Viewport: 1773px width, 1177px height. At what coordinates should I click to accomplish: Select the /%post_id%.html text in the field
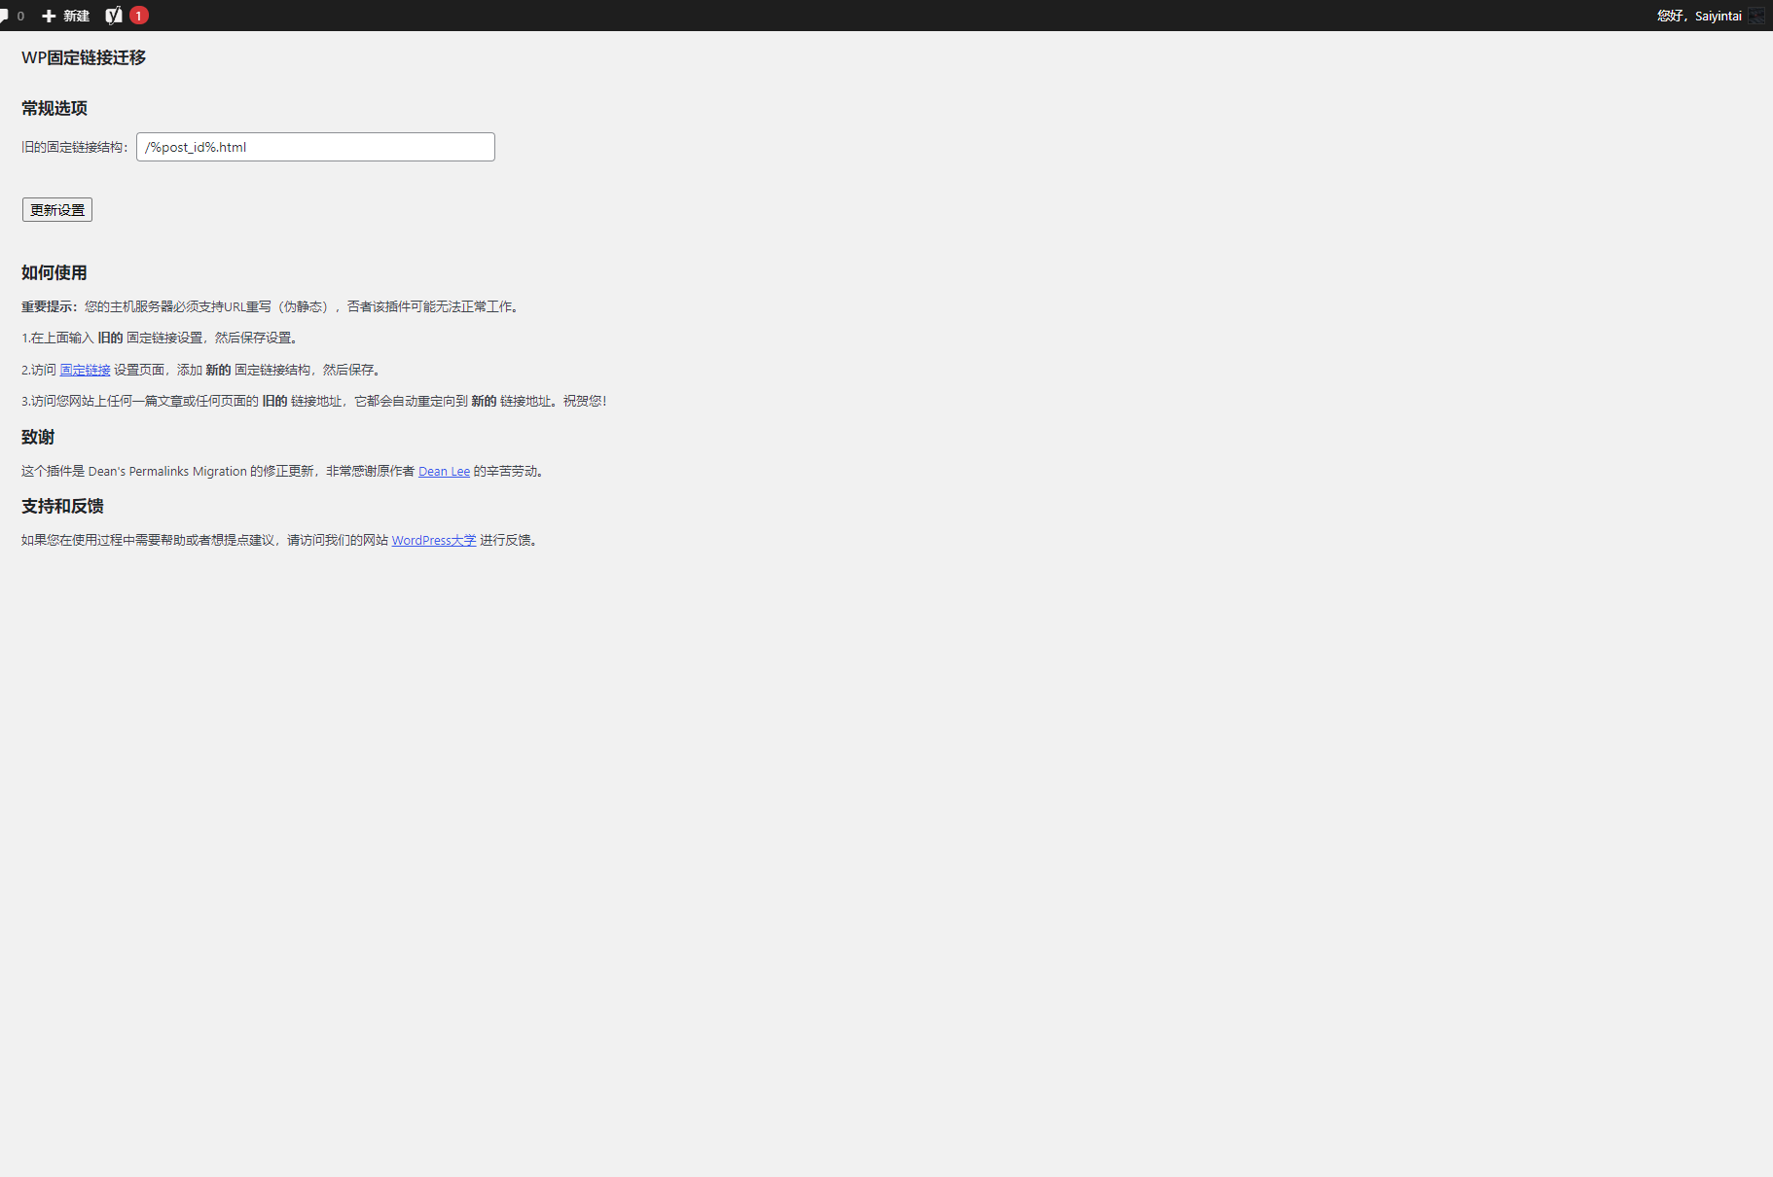(195, 147)
